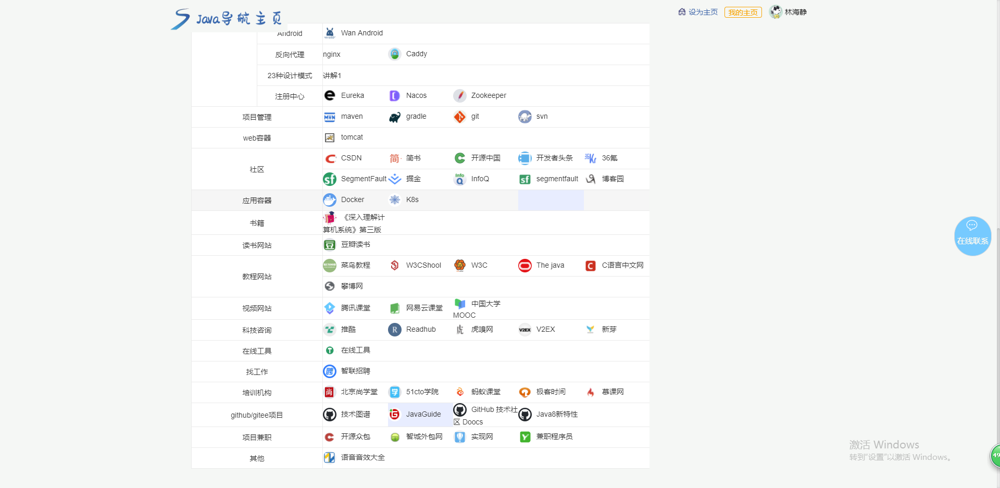Click the 技术图谱 GitHub icon

coord(330,415)
